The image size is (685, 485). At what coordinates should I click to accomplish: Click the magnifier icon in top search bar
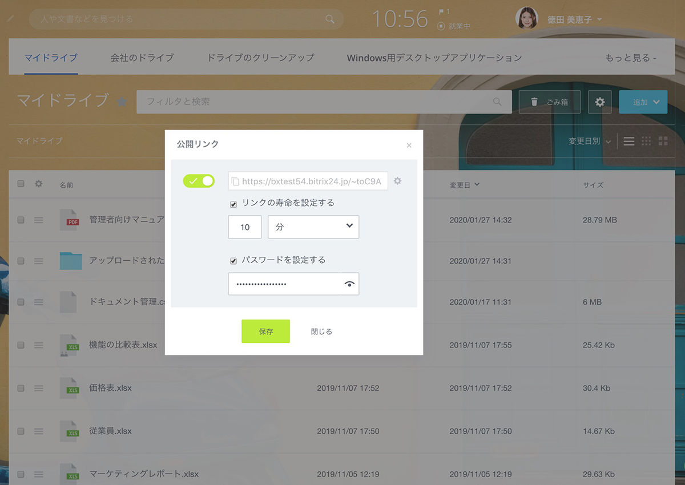[x=330, y=19]
